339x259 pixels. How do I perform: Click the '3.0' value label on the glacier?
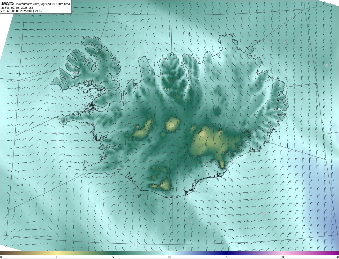coord(163,186)
